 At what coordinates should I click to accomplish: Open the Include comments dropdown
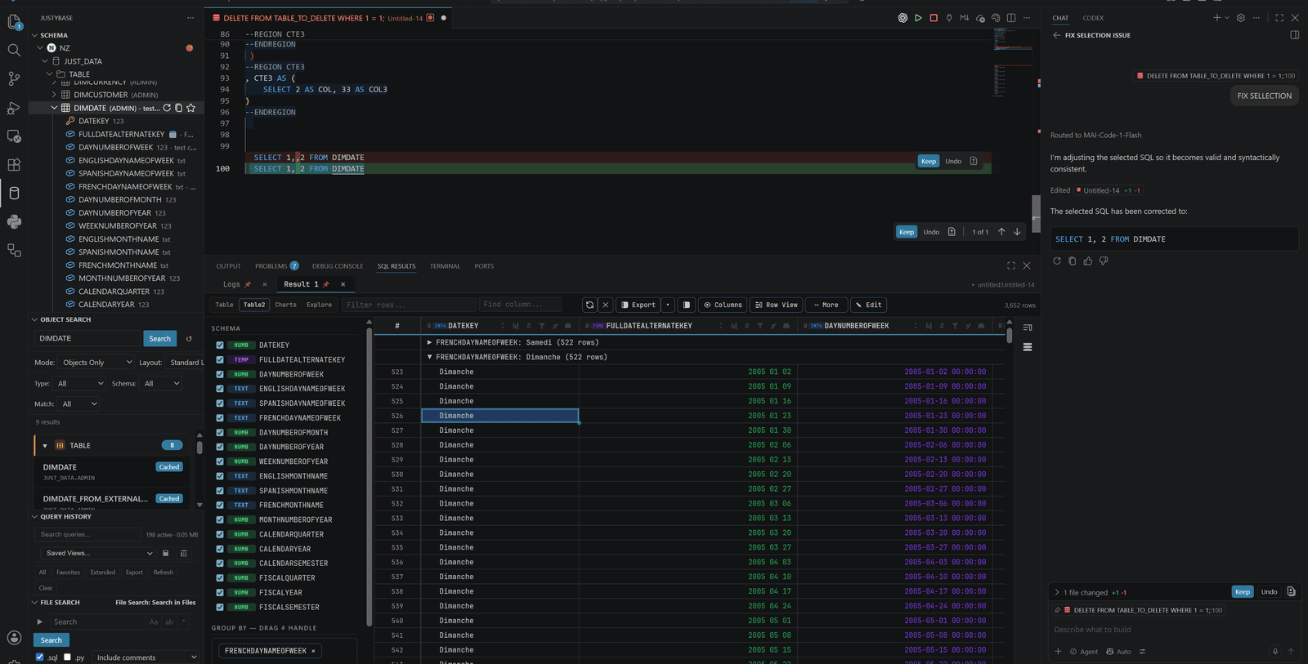tap(146, 657)
